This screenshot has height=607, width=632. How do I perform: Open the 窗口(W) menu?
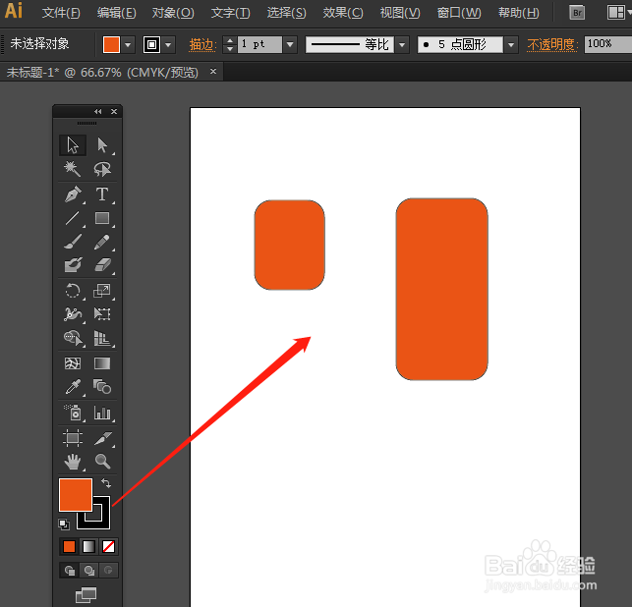click(459, 13)
